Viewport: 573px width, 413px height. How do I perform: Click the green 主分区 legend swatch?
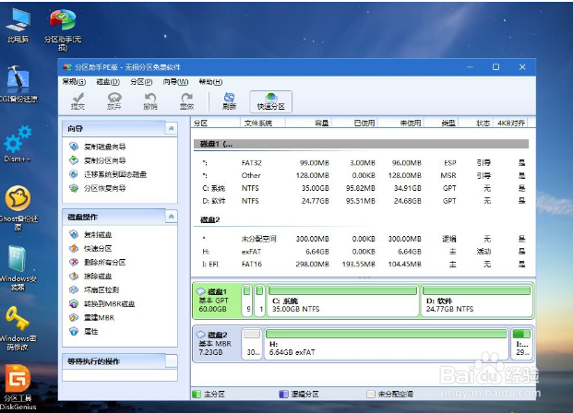click(197, 395)
